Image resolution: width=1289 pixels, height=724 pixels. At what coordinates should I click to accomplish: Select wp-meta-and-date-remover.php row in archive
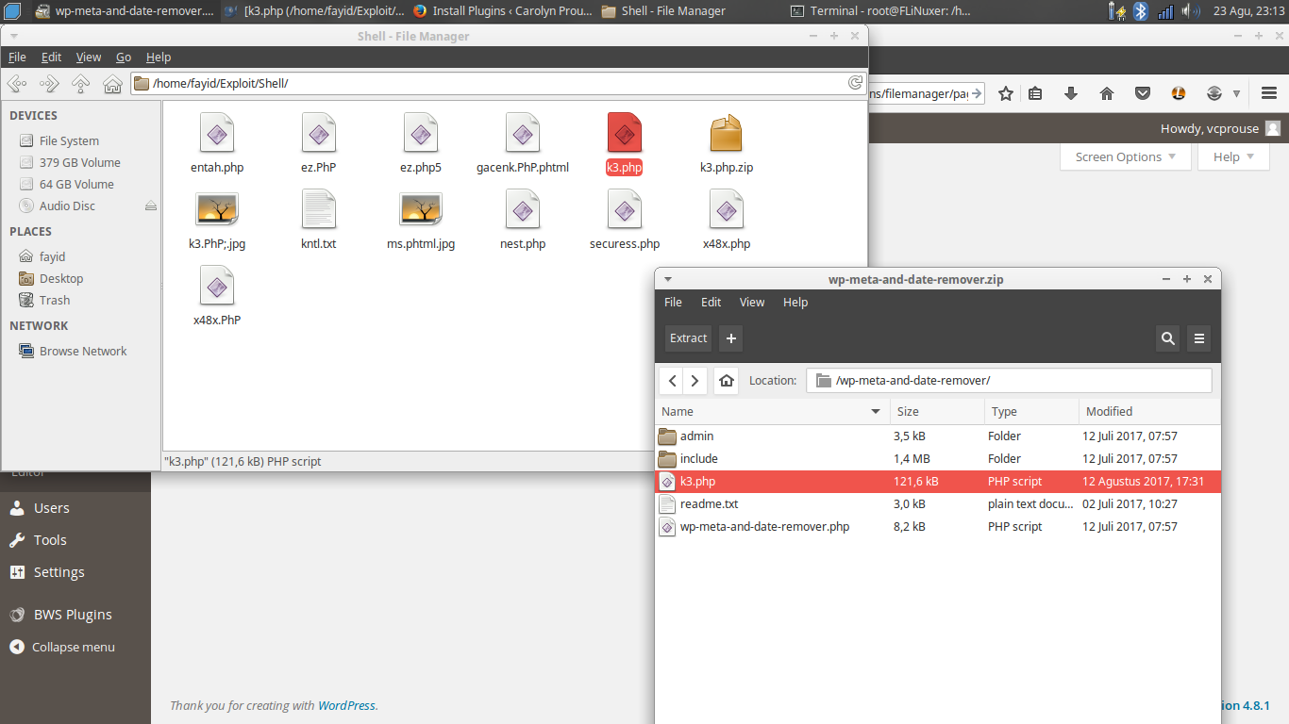pyautogui.click(x=938, y=527)
